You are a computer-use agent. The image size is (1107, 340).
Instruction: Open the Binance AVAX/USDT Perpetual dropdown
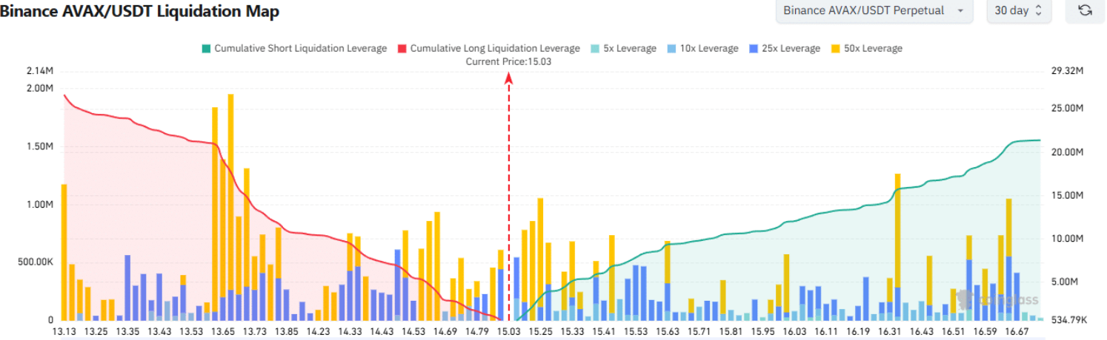(x=874, y=10)
